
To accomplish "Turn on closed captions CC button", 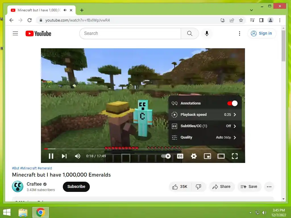I will click(x=180, y=156).
